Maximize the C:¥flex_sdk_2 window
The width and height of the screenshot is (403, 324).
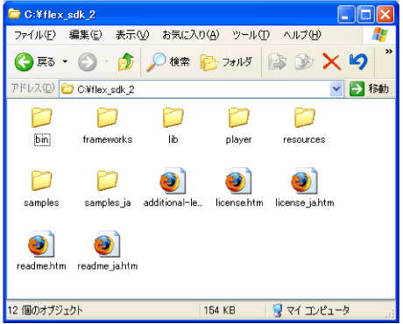point(366,14)
